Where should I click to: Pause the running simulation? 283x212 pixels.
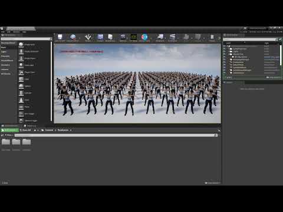point(212,38)
